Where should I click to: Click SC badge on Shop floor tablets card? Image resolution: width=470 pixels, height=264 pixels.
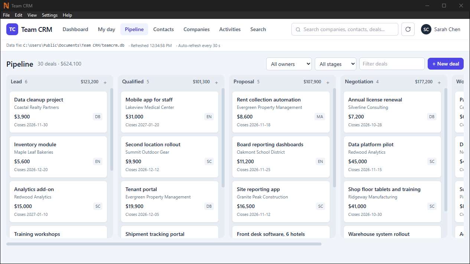[x=432, y=206]
